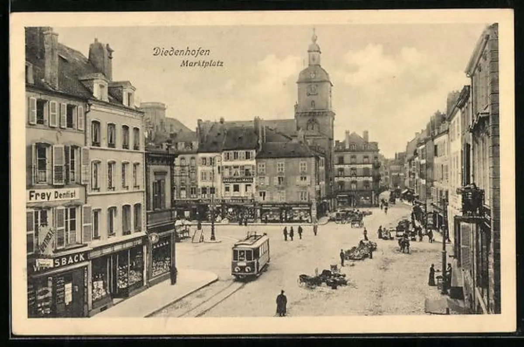Click the man standing in the foreground
This screenshot has height=347, width=524.
(x=282, y=303)
